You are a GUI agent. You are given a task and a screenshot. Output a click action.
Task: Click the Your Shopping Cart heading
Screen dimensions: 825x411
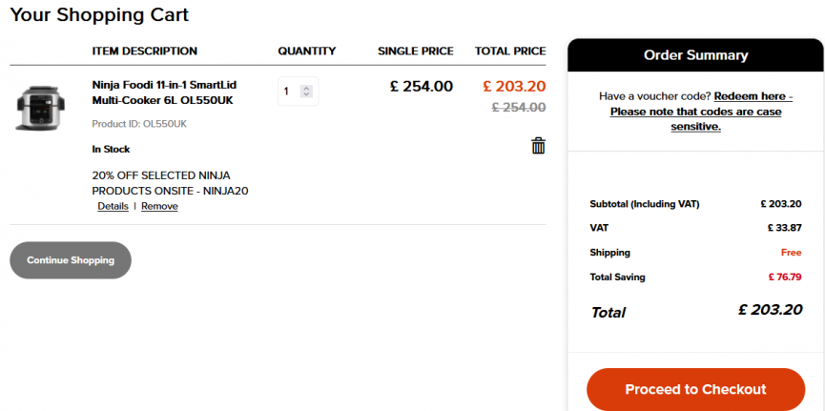pyautogui.click(x=99, y=15)
